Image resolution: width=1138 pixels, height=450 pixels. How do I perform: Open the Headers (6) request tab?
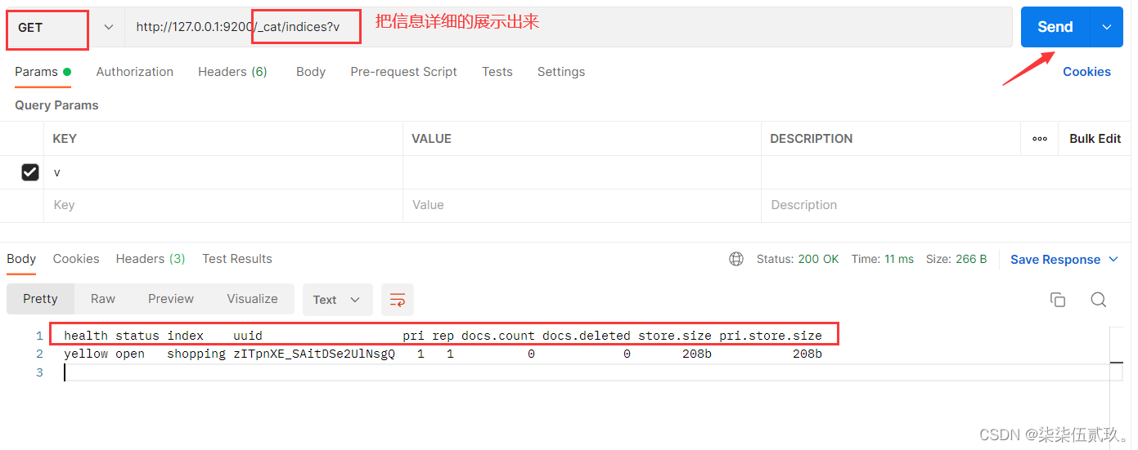[232, 72]
